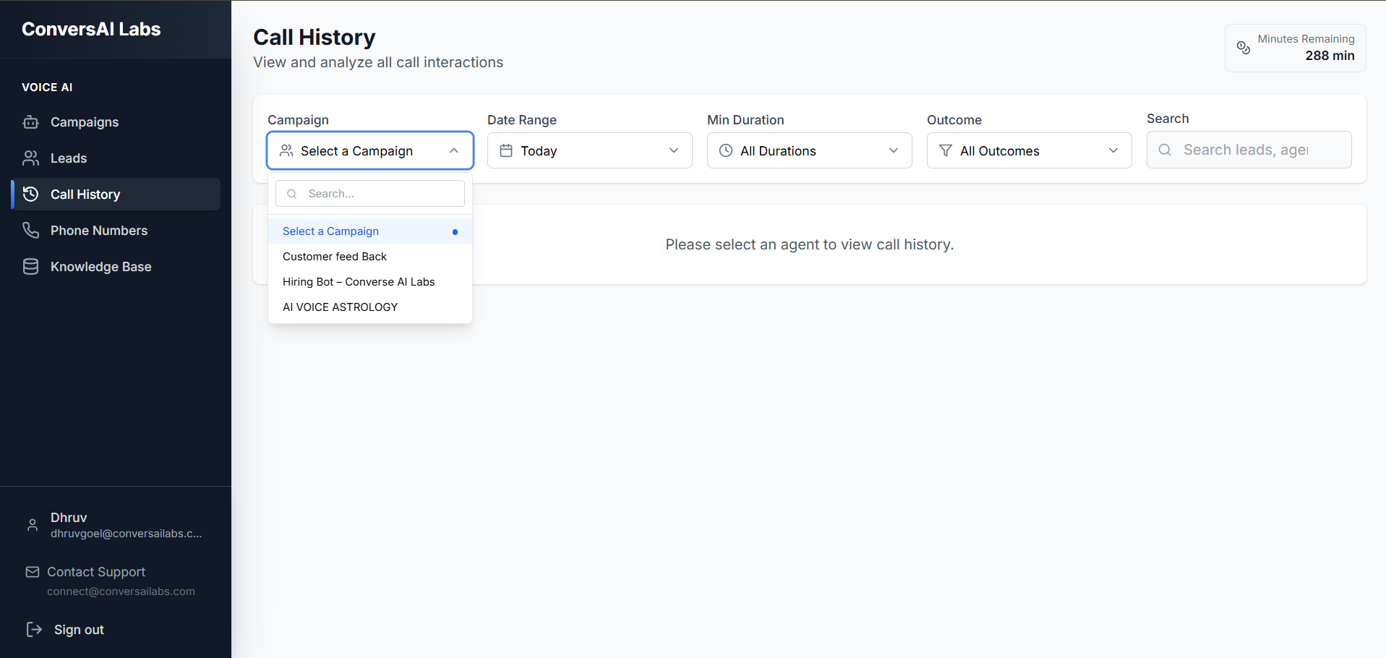Screen dimensions: 1386x658
Task: Click the Search leads input field
Action: [x=1249, y=150]
